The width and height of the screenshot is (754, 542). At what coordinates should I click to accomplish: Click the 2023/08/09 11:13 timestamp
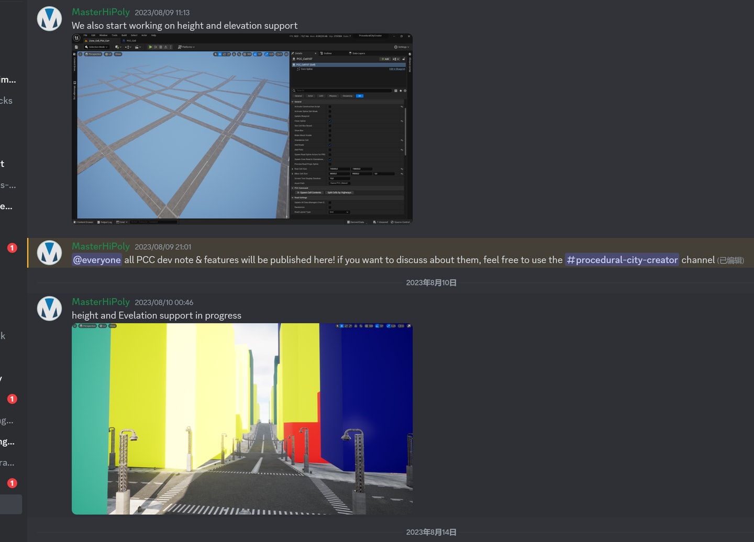pyautogui.click(x=162, y=13)
